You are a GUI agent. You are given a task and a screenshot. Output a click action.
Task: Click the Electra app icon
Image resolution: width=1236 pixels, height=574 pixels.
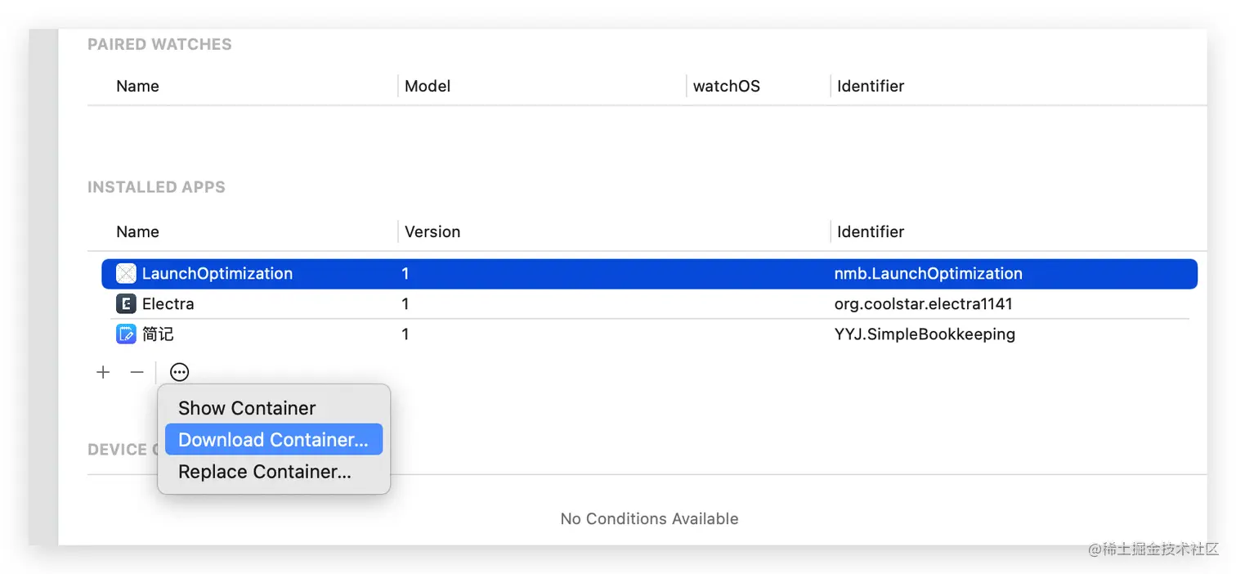[126, 304]
